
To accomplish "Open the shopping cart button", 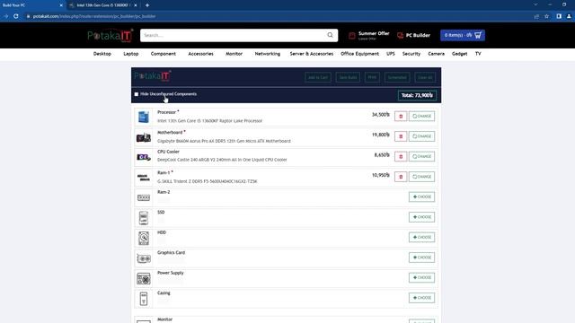I will [x=463, y=35].
